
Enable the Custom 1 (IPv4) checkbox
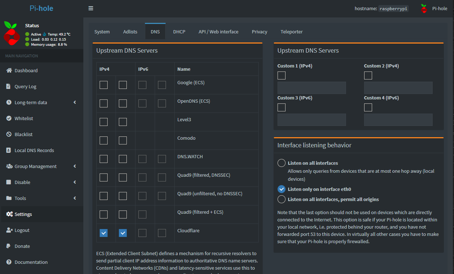click(x=282, y=75)
